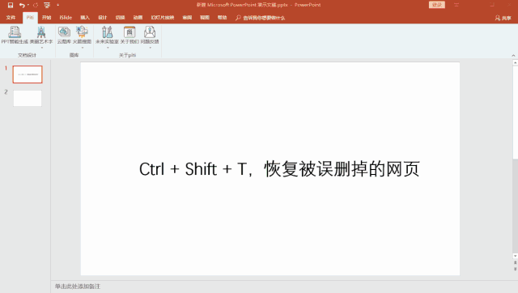Open 火箭搜图 rocket image search
Screen dimensions: 518x293
[82, 35]
